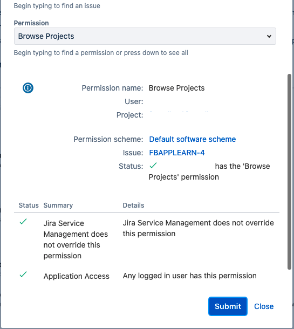Click the Submit button

(228, 306)
